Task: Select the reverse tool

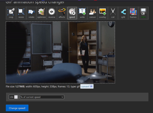Action: pyautogui.click(x=52, y=13)
